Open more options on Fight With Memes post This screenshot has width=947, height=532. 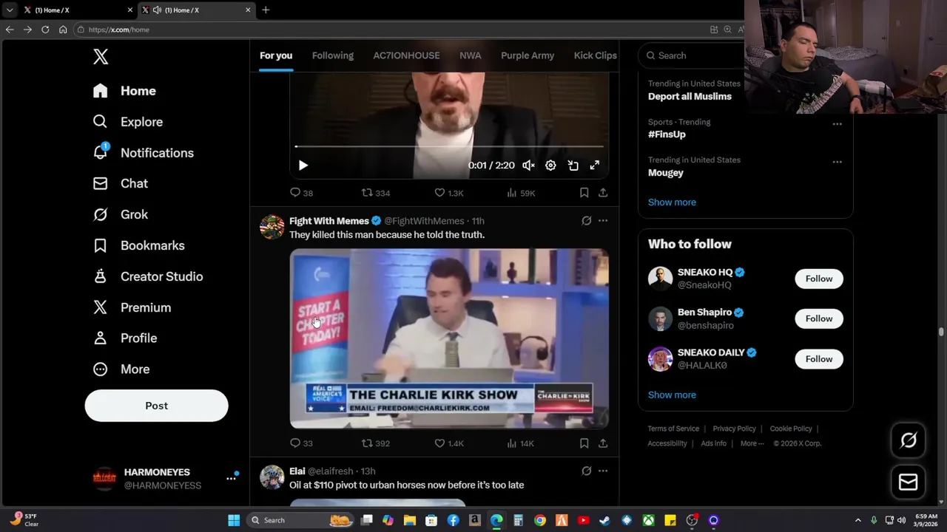pos(603,221)
